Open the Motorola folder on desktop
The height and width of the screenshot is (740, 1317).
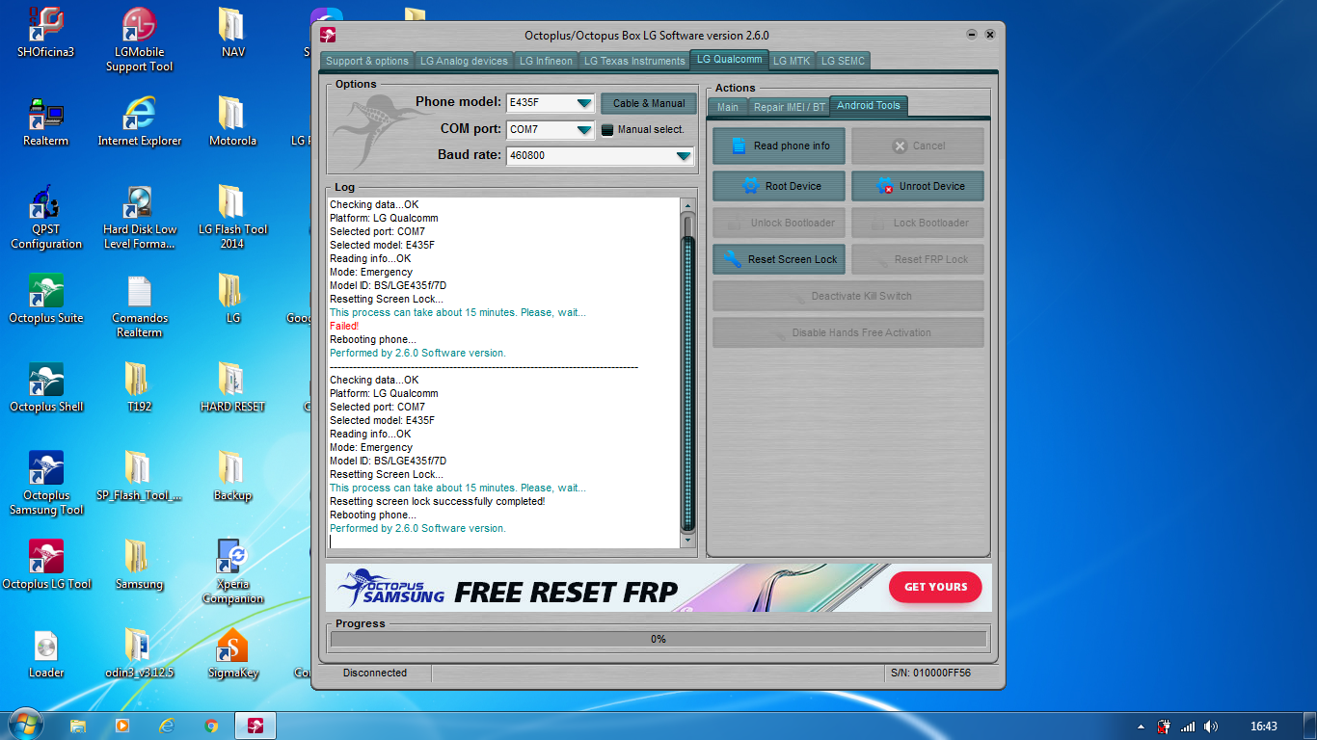click(x=232, y=120)
